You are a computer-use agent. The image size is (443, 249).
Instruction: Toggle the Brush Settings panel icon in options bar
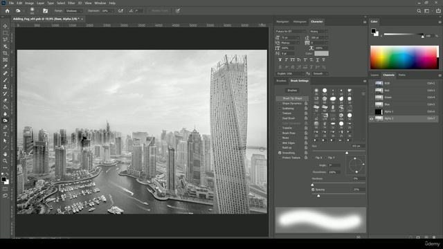coord(45,11)
